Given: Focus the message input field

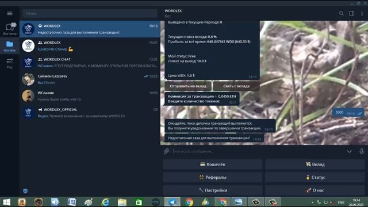Looking at the screenshot, I should tap(258, 151).
